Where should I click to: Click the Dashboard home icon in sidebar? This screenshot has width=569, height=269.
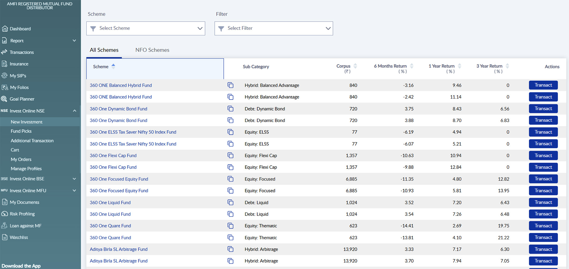pos(5,29)
